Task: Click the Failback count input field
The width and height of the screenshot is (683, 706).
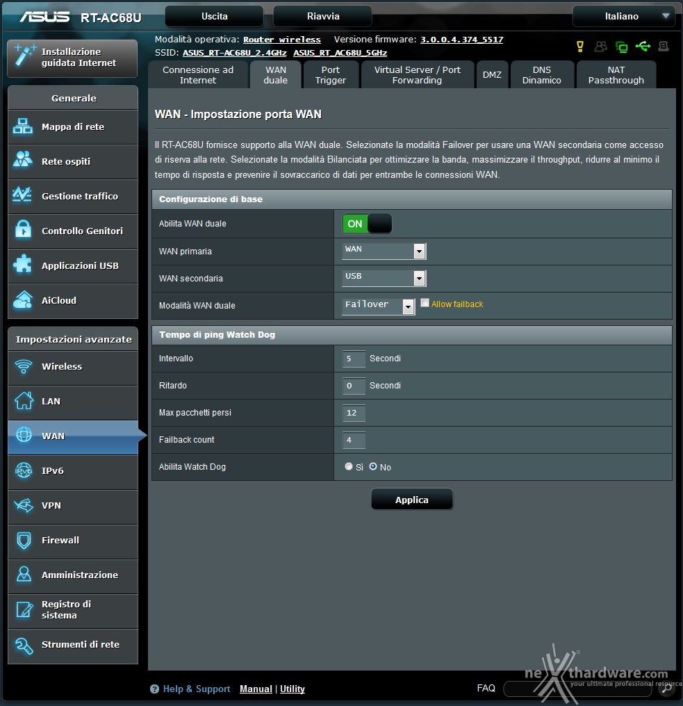Action: pos(354,440)
